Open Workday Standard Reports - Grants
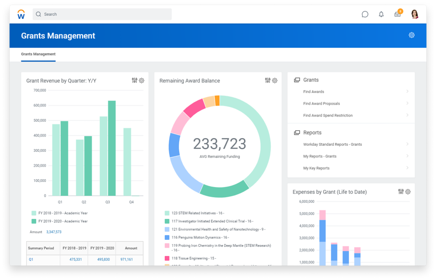The image size is (436, 280). (332, 144)
